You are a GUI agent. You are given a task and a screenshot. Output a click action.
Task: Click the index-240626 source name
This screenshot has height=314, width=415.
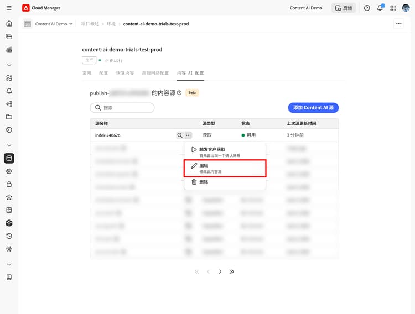pos(108,135)
